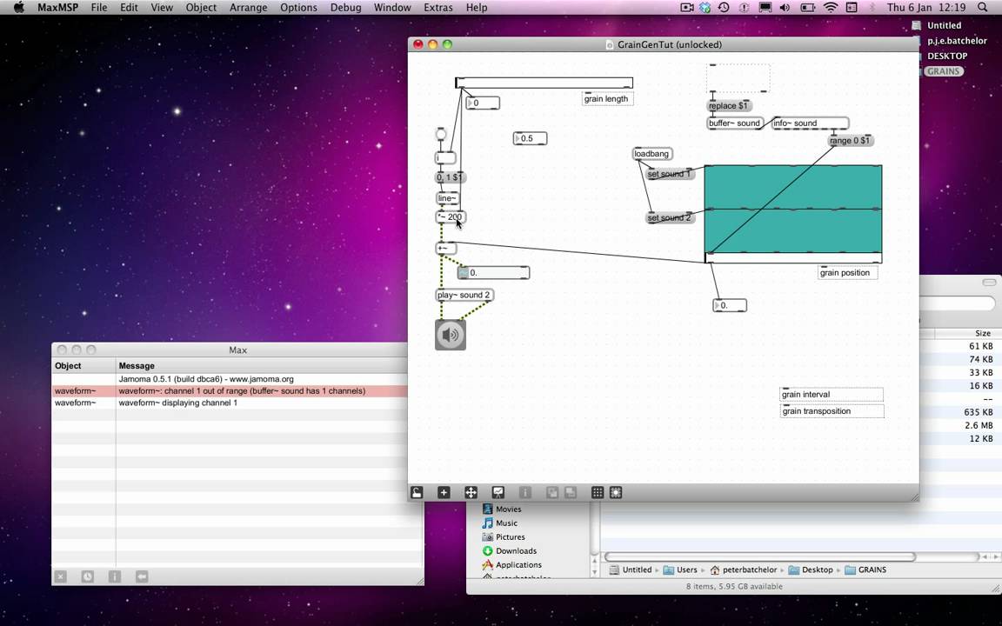This screenshot has width=1002, height=626.
Task: Toggle the grid display icon
Action: click(598, 492)
